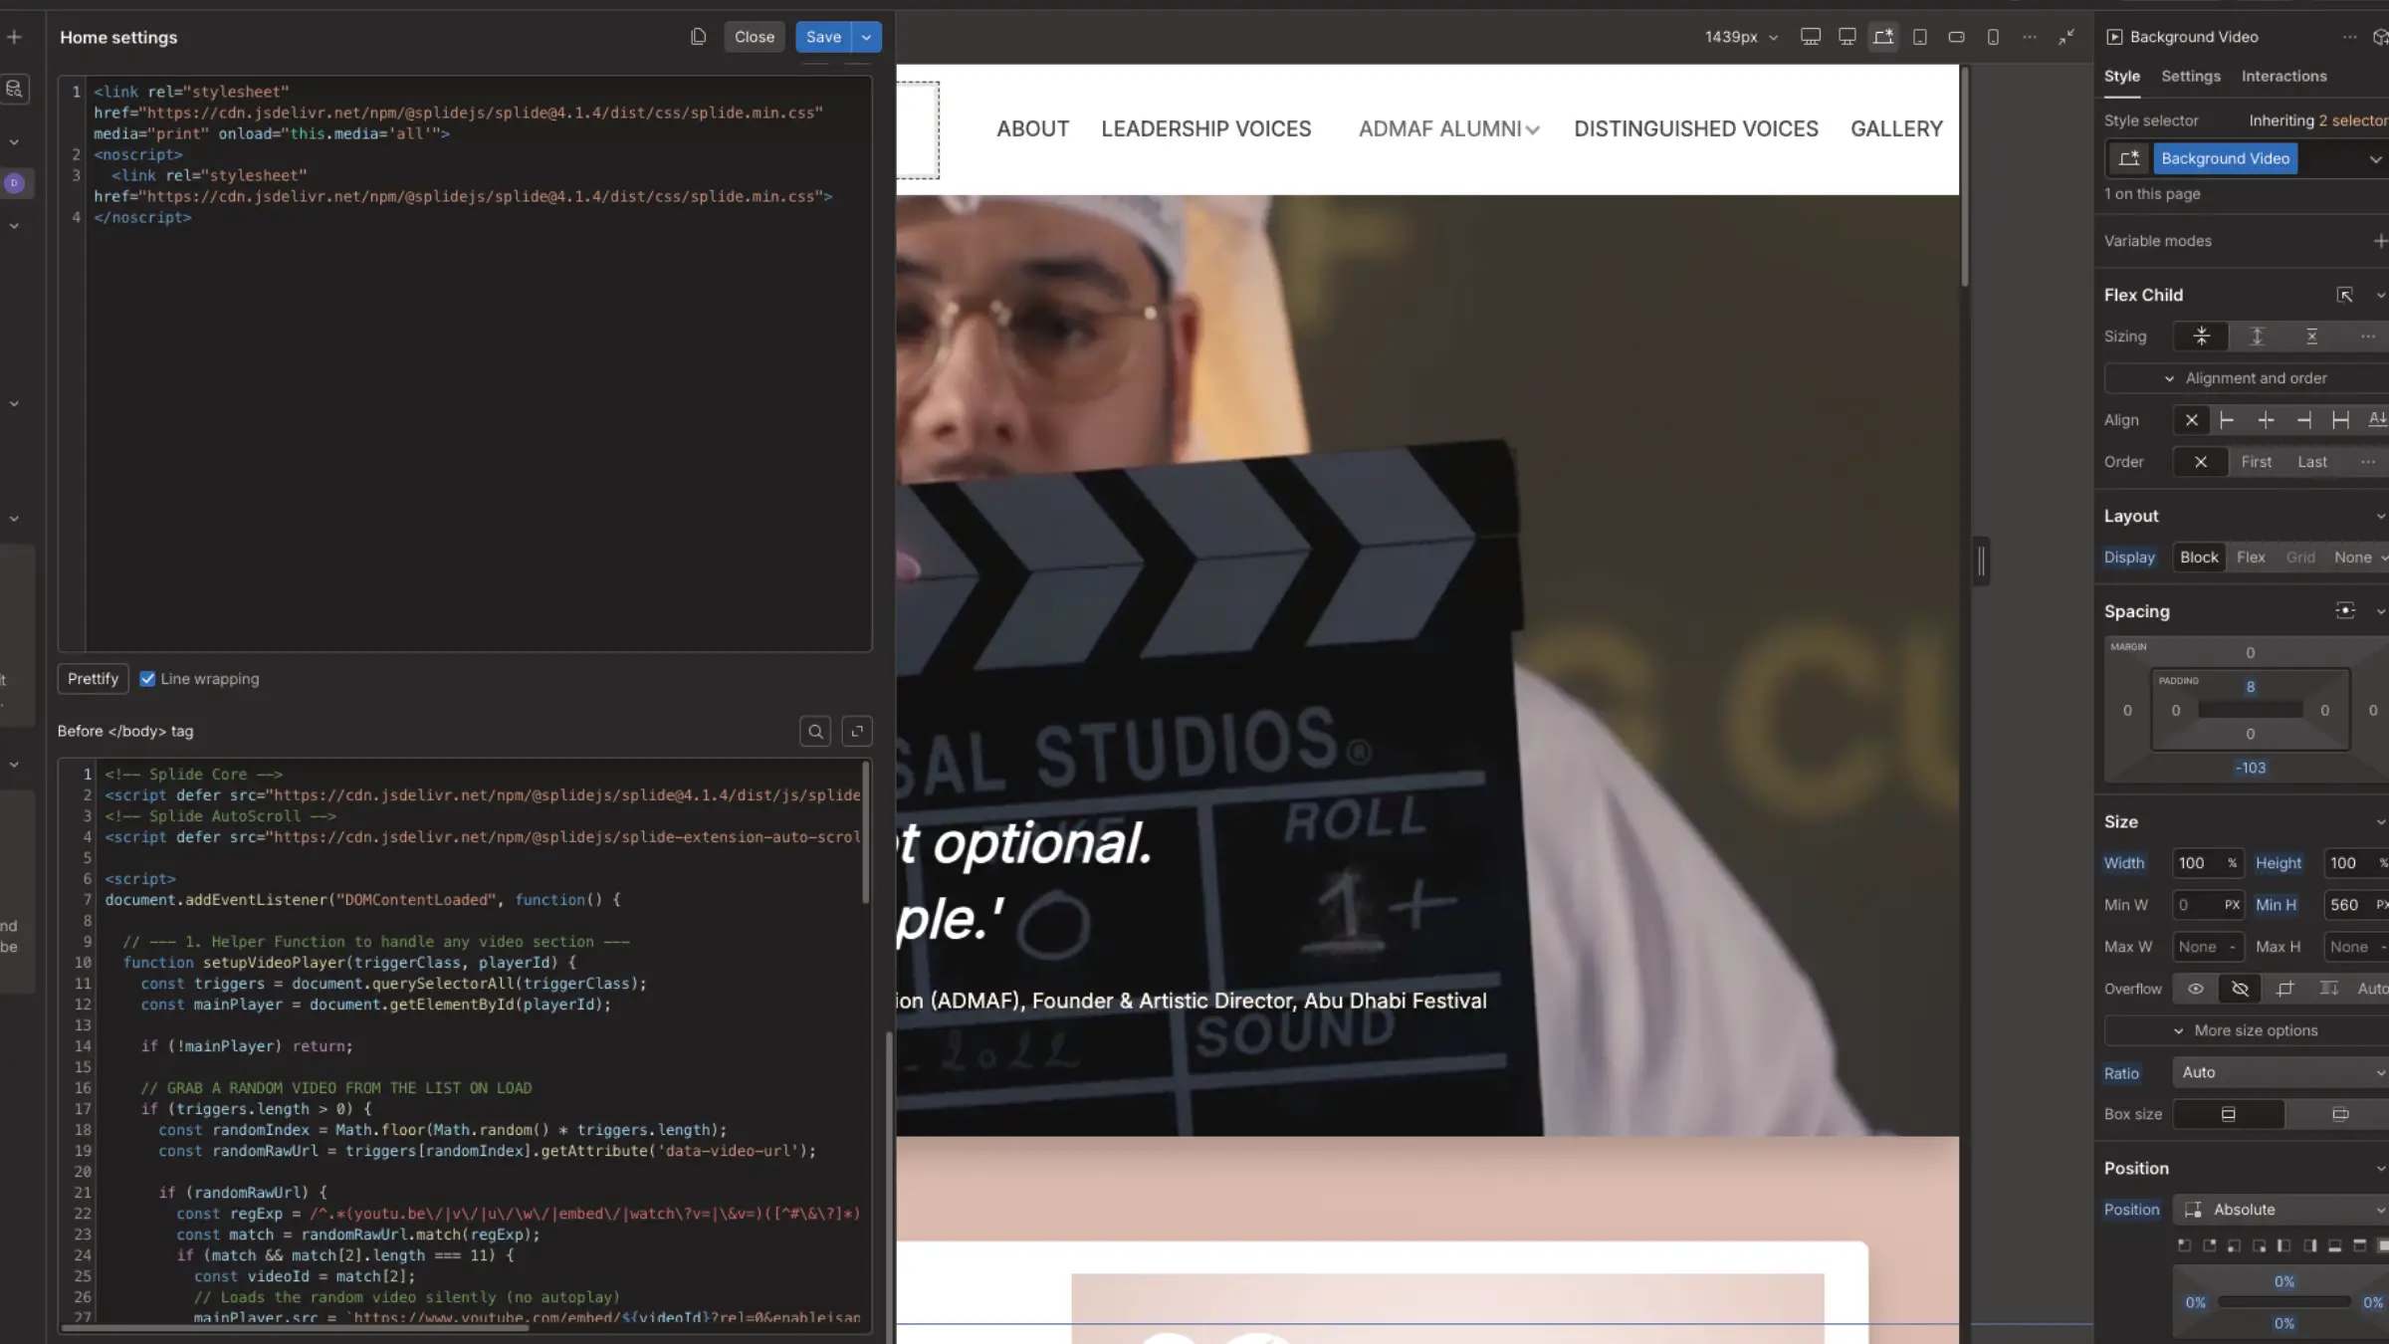Click the collapse canvas arrows icon
The image size is (2389, 1344).
click(x=2066, y=37)
